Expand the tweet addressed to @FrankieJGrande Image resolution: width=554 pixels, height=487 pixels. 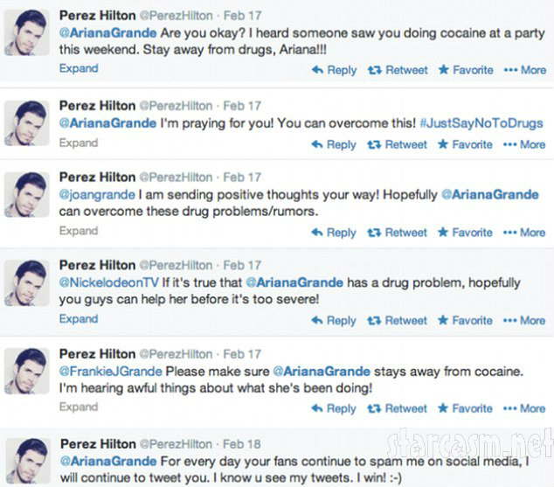tap(79, 407)
